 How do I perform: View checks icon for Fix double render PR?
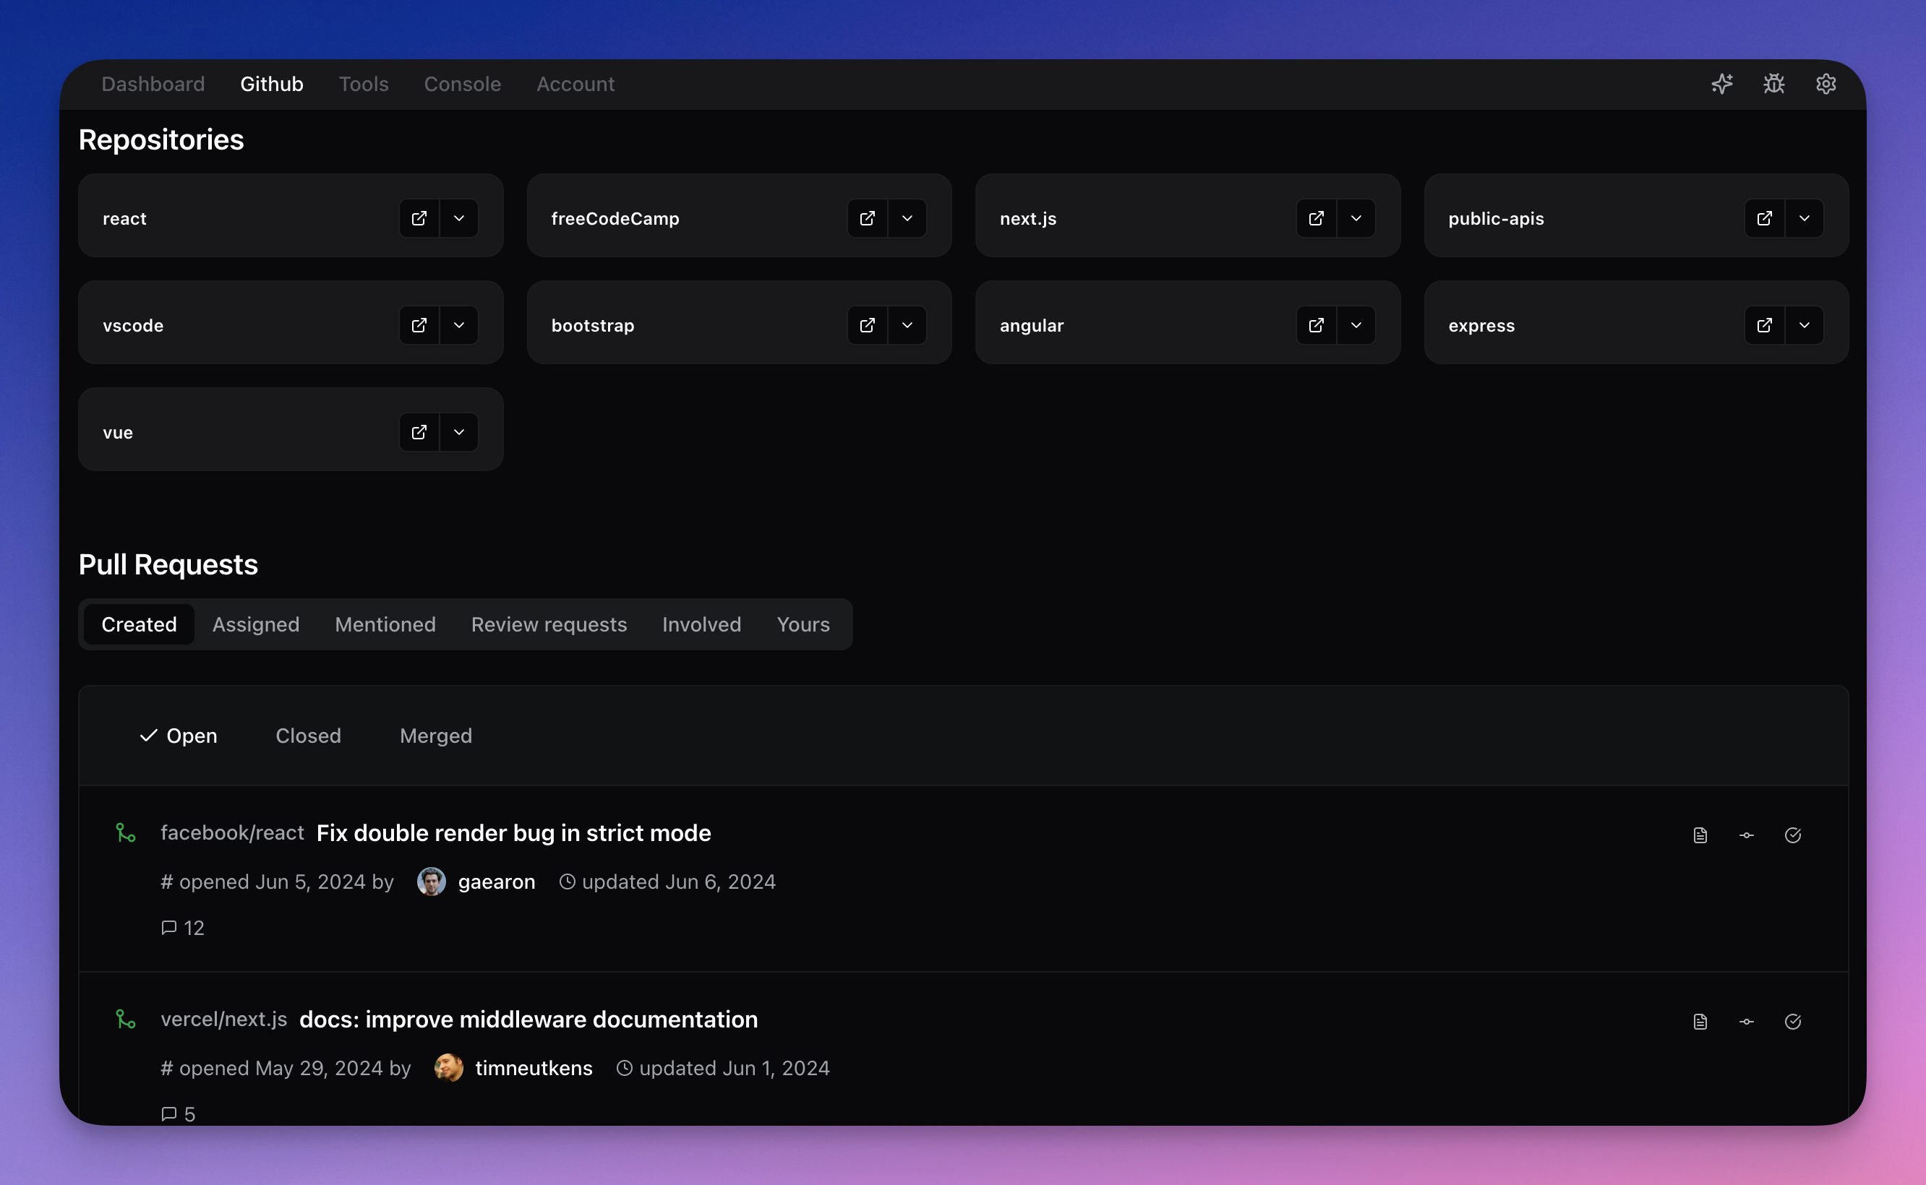click(x=1793, y=835)
